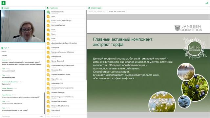The image size is (210, 118).
Task: Click the chat message about открытые семинары
Action: click(15, 110)
